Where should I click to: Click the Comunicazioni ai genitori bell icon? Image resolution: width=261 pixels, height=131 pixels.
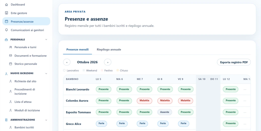(x=7, y=30)
